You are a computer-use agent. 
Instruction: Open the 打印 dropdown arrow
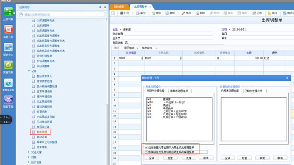click(x=132, y=13)
